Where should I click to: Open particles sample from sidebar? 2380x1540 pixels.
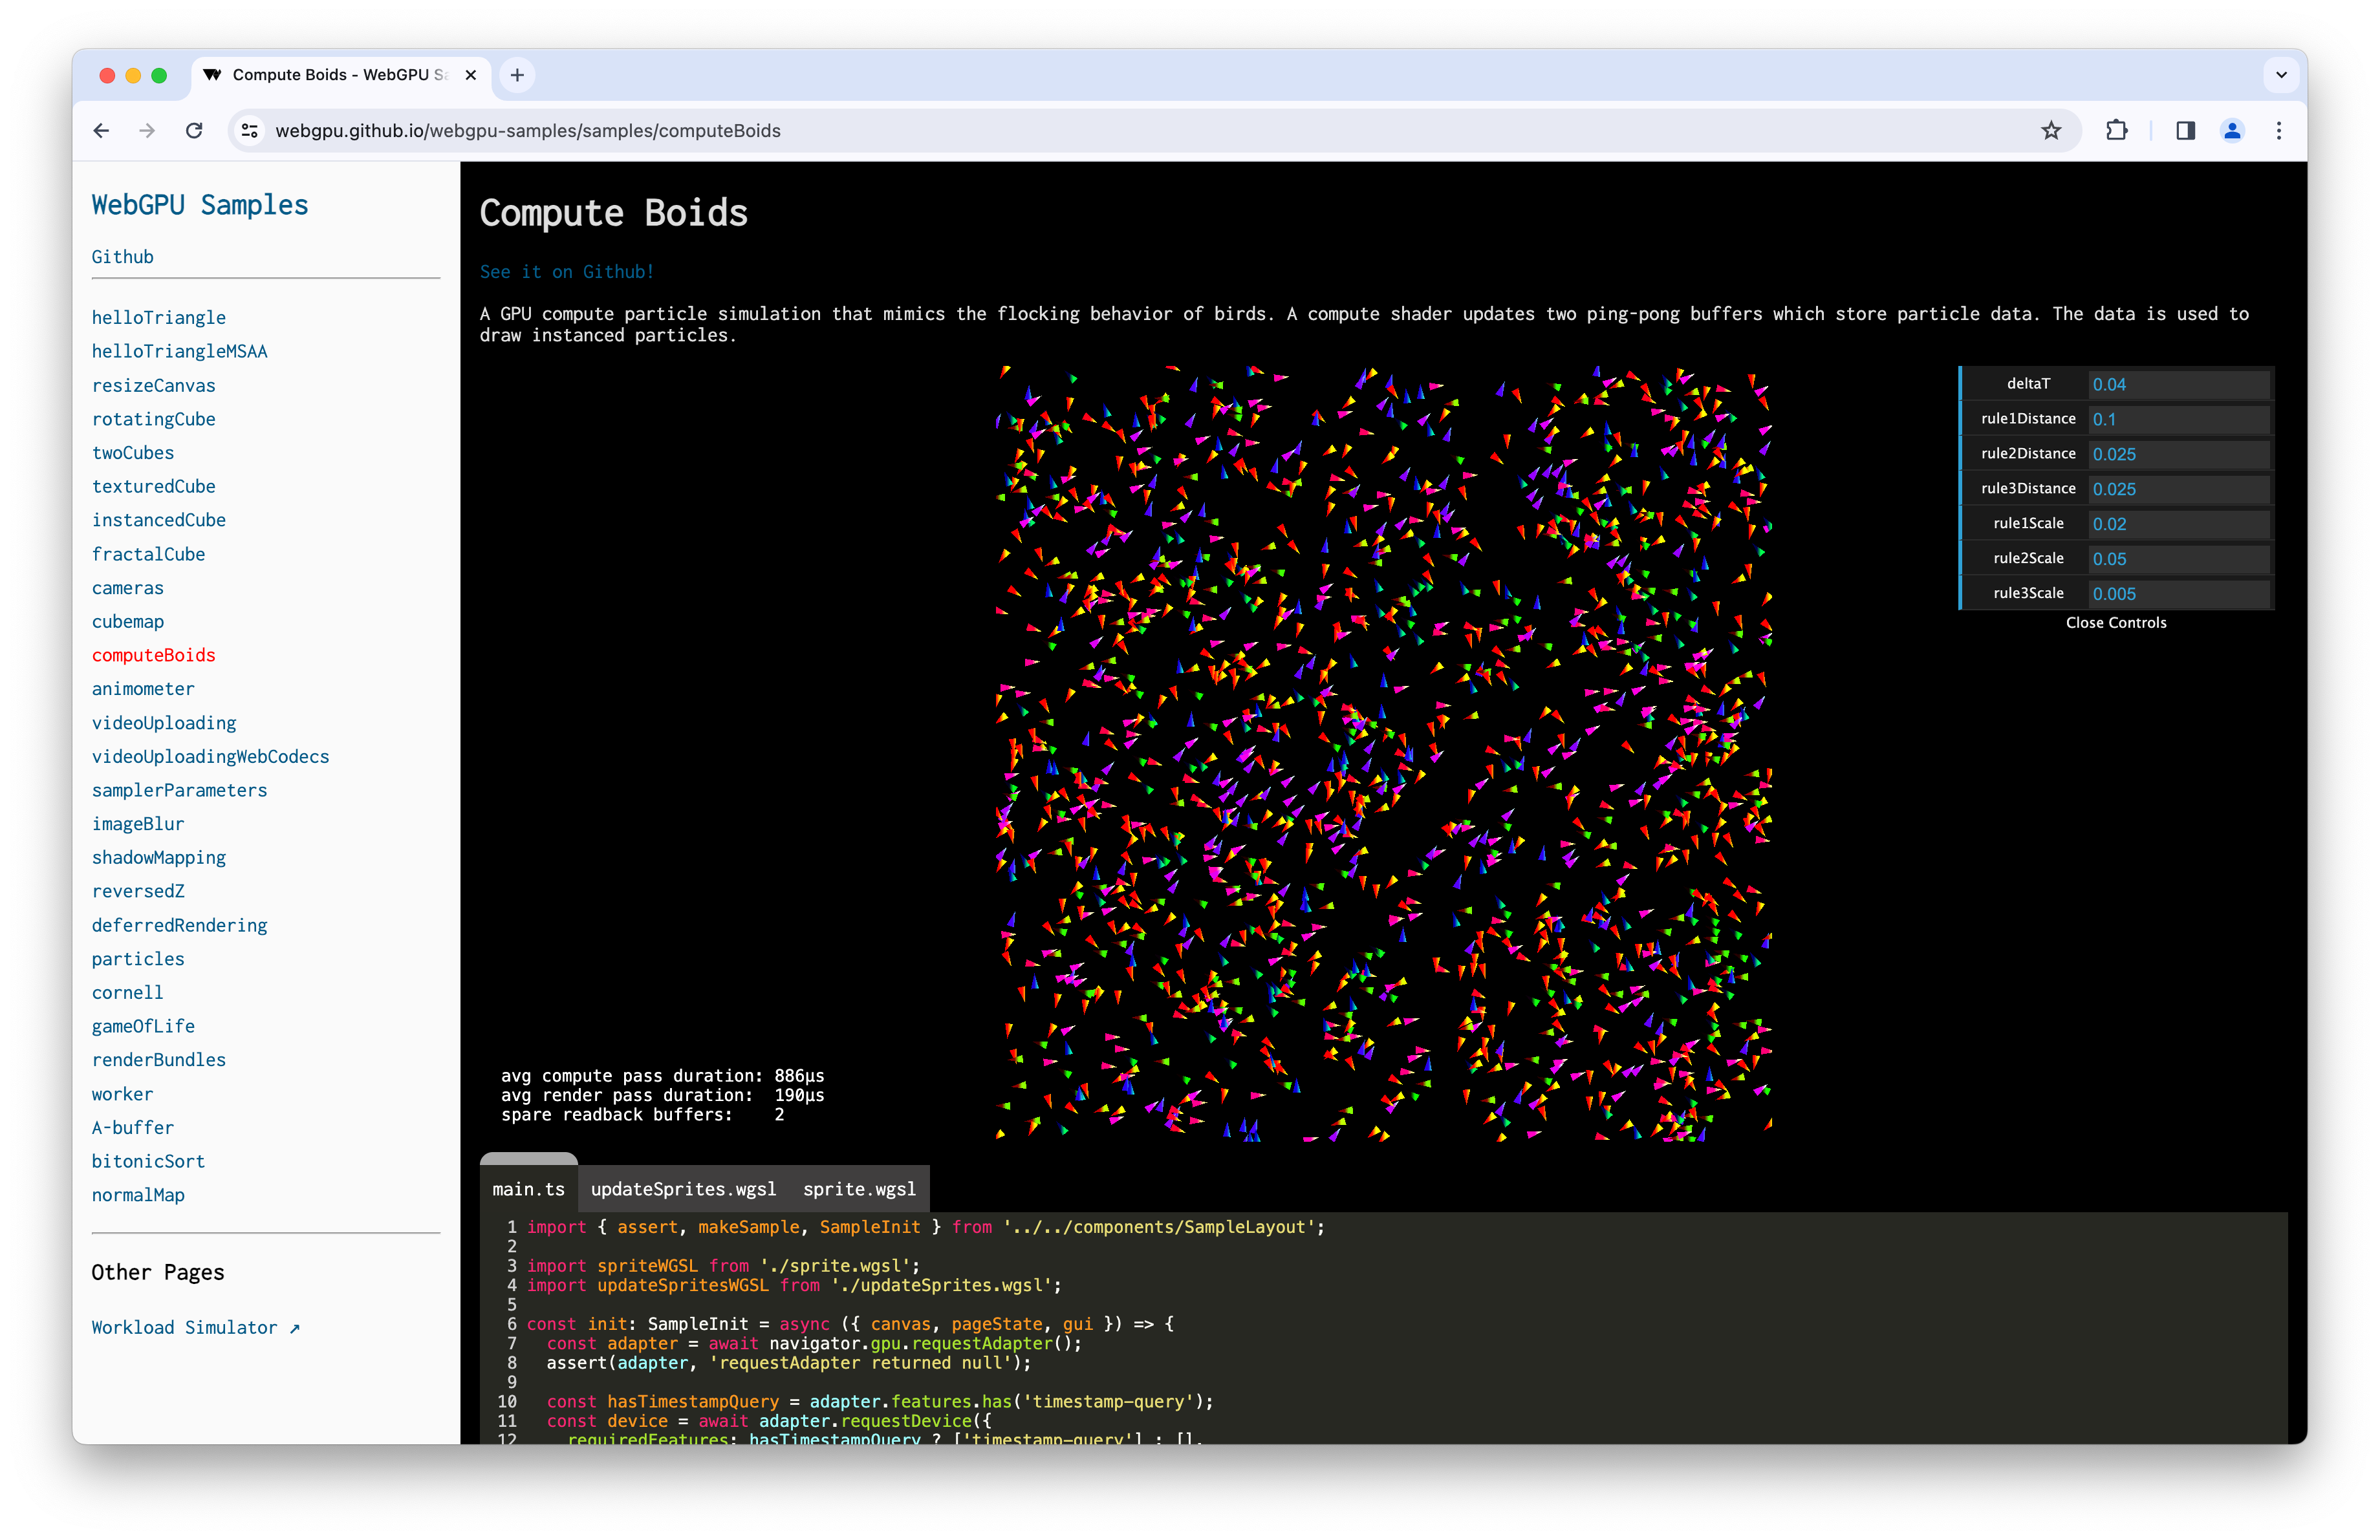point(134,957)
